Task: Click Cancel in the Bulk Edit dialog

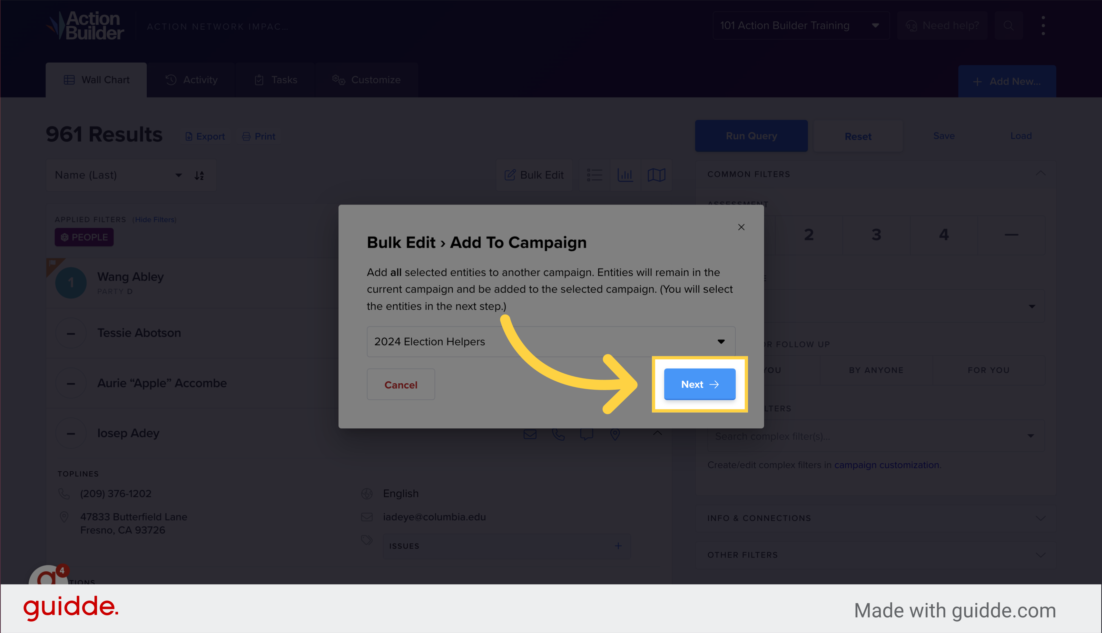Action: pyautogui.click(x=400, y=384)
